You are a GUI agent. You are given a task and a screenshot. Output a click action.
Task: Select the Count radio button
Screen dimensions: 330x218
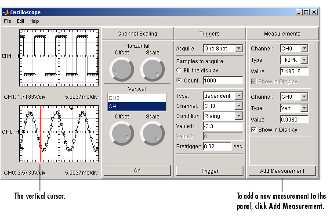179,80
